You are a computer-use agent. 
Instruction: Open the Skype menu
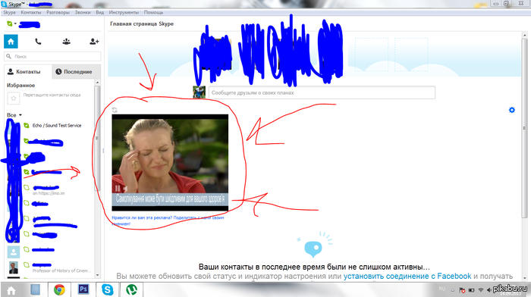(x=9, y=12)
